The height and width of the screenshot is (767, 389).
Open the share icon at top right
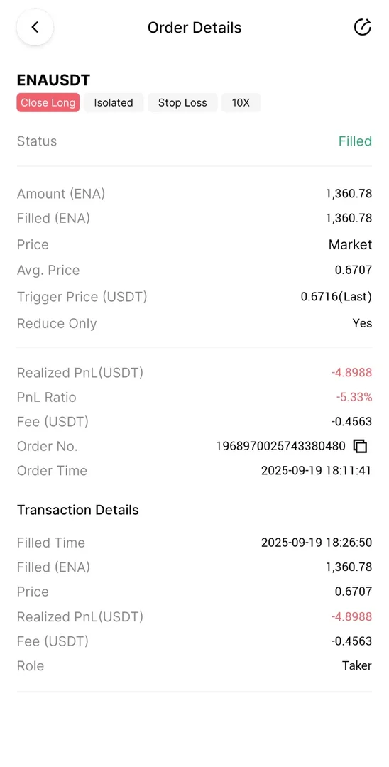click(x=362, y=28)
